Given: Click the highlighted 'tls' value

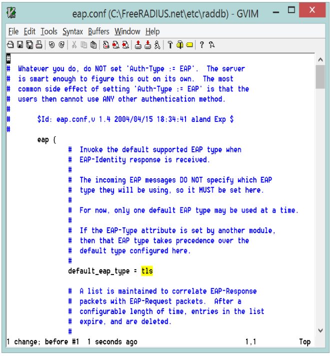Looking at the screenshot, I should (147, 271).
